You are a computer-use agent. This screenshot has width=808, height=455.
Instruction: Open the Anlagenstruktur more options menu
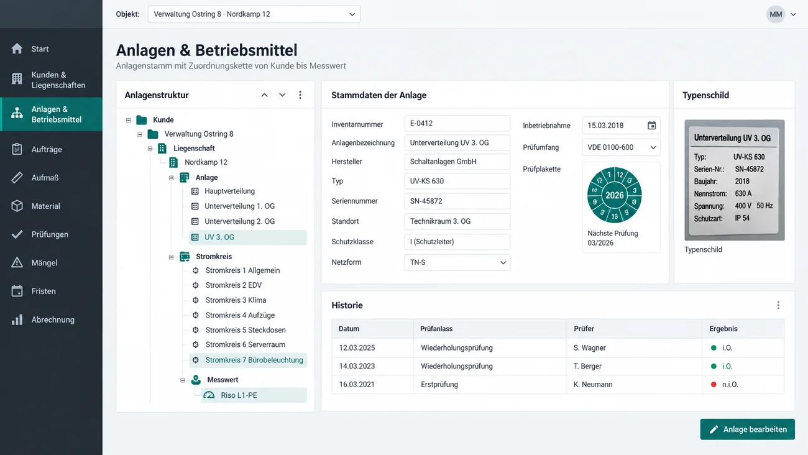click(x=300, y=95)
